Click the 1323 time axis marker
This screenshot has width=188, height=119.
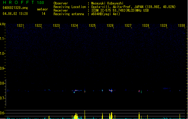tap(56, 26)
